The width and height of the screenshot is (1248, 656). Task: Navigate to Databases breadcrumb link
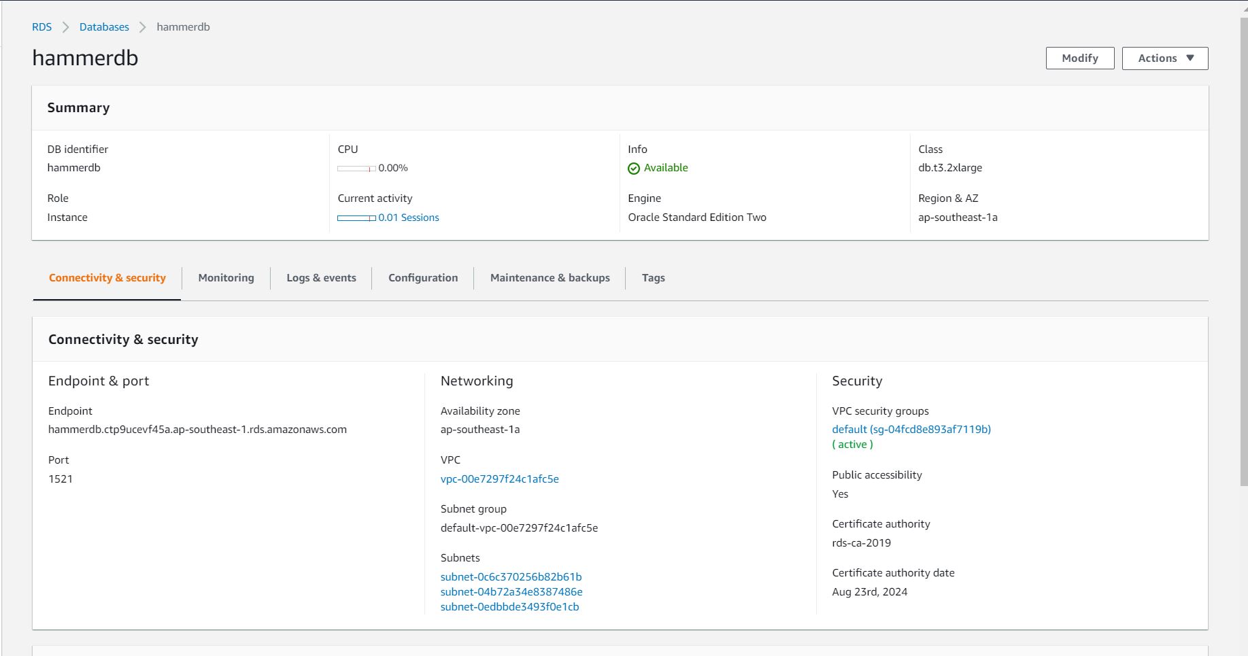(104, 27)
